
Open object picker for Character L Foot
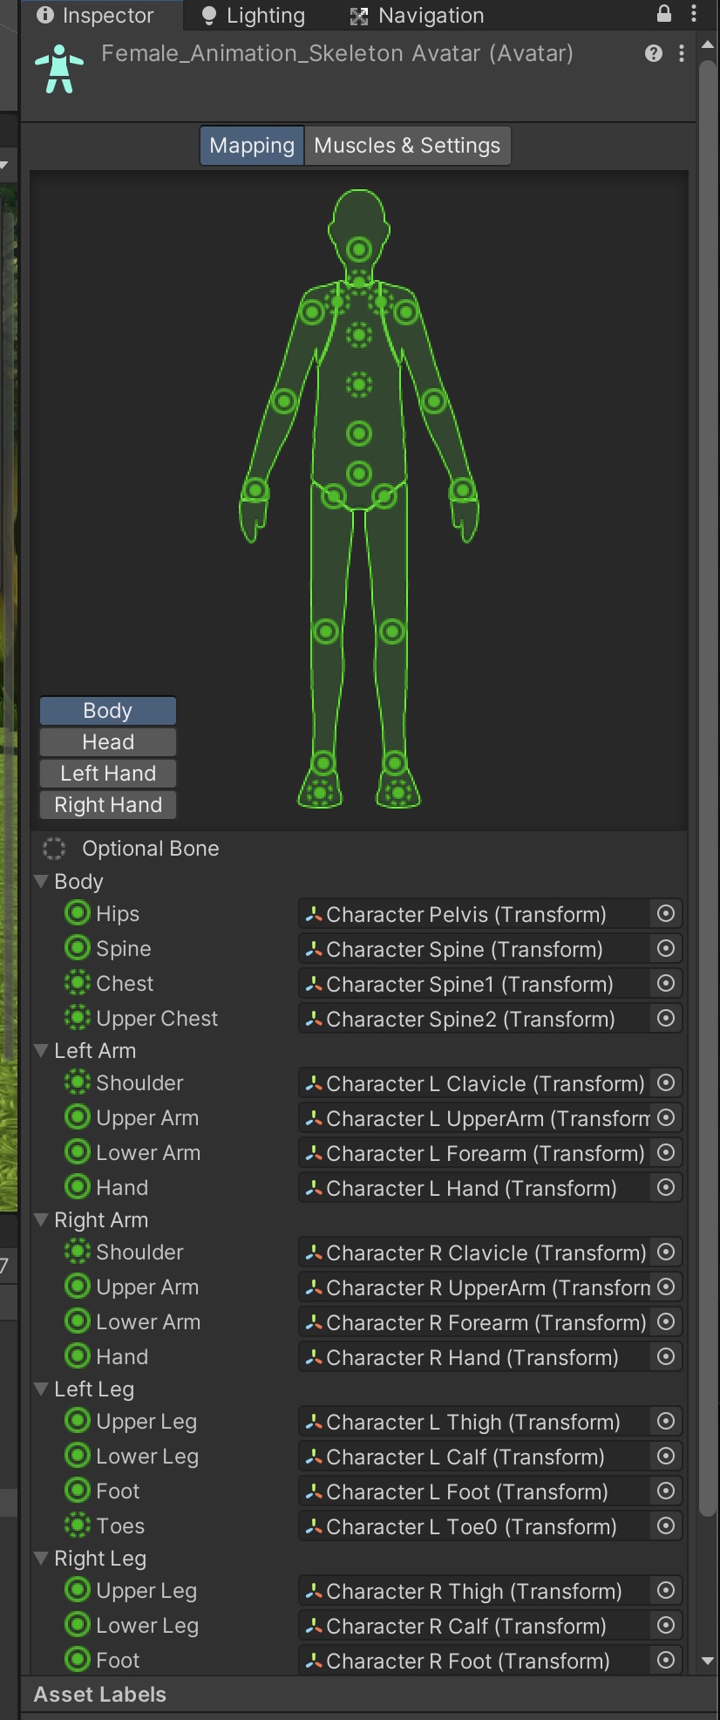(666, 1491)
